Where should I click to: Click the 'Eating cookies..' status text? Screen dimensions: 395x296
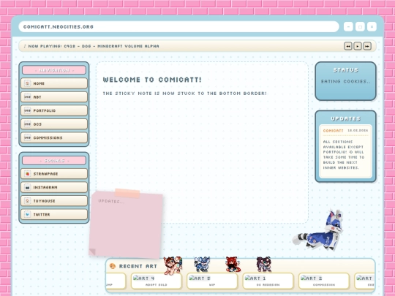pyautogui.click(x=345, y=81)
